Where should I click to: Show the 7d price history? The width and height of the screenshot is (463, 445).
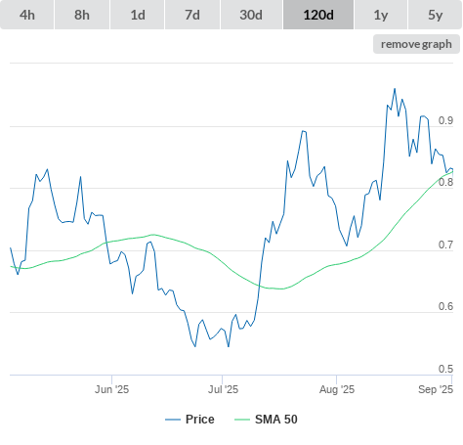click(x=192, y=15)
